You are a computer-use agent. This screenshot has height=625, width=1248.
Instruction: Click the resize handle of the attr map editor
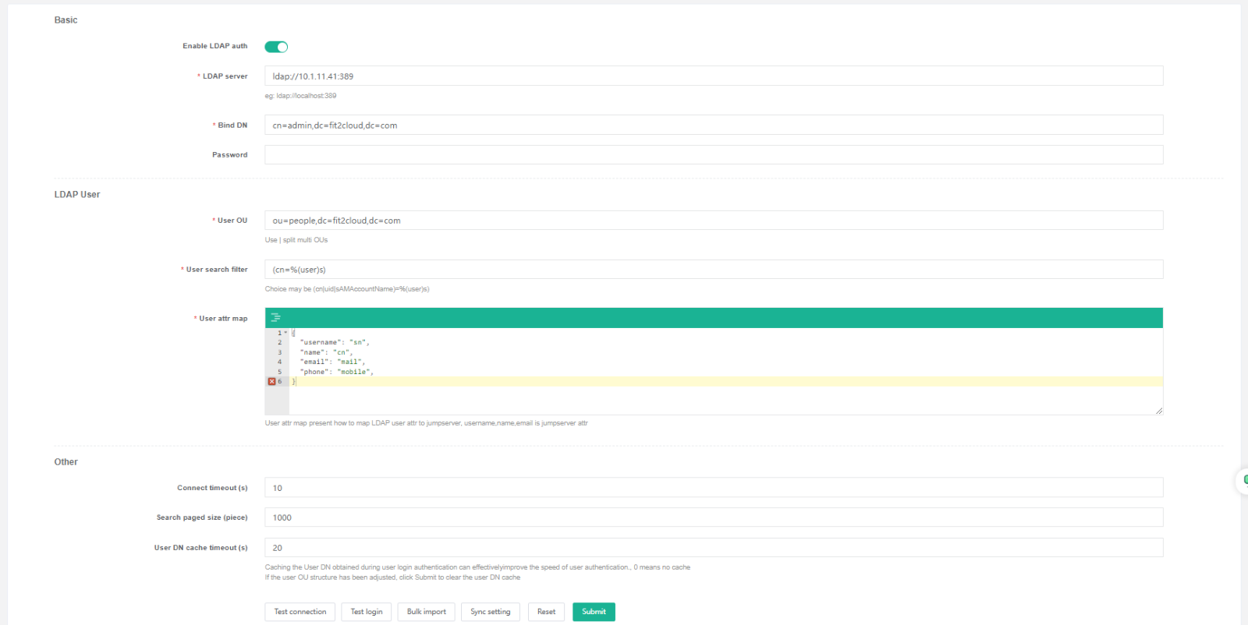point(1158,411)
